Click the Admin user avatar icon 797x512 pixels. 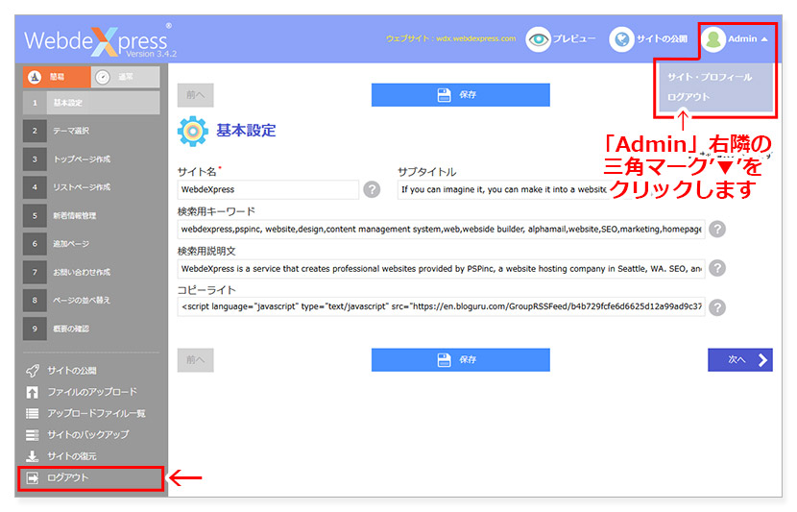click(713, 39)
